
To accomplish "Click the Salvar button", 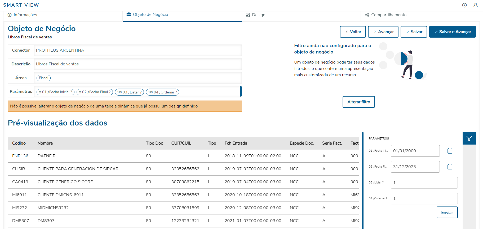I will 414,32.
